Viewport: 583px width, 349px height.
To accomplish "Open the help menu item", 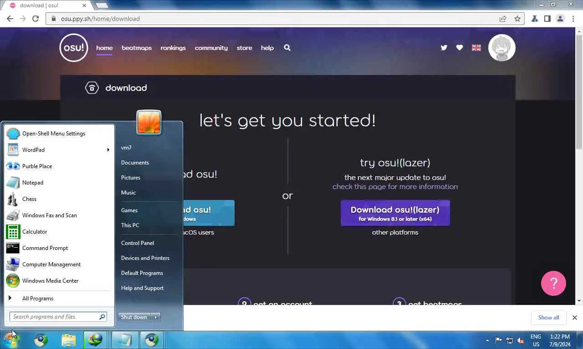I will pos(267,48).
